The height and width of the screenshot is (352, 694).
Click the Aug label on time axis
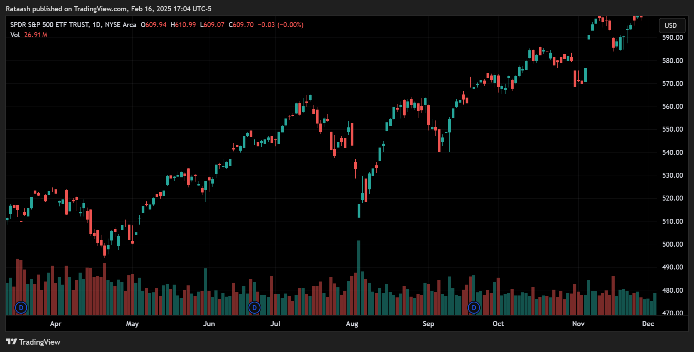click(352, 324)
